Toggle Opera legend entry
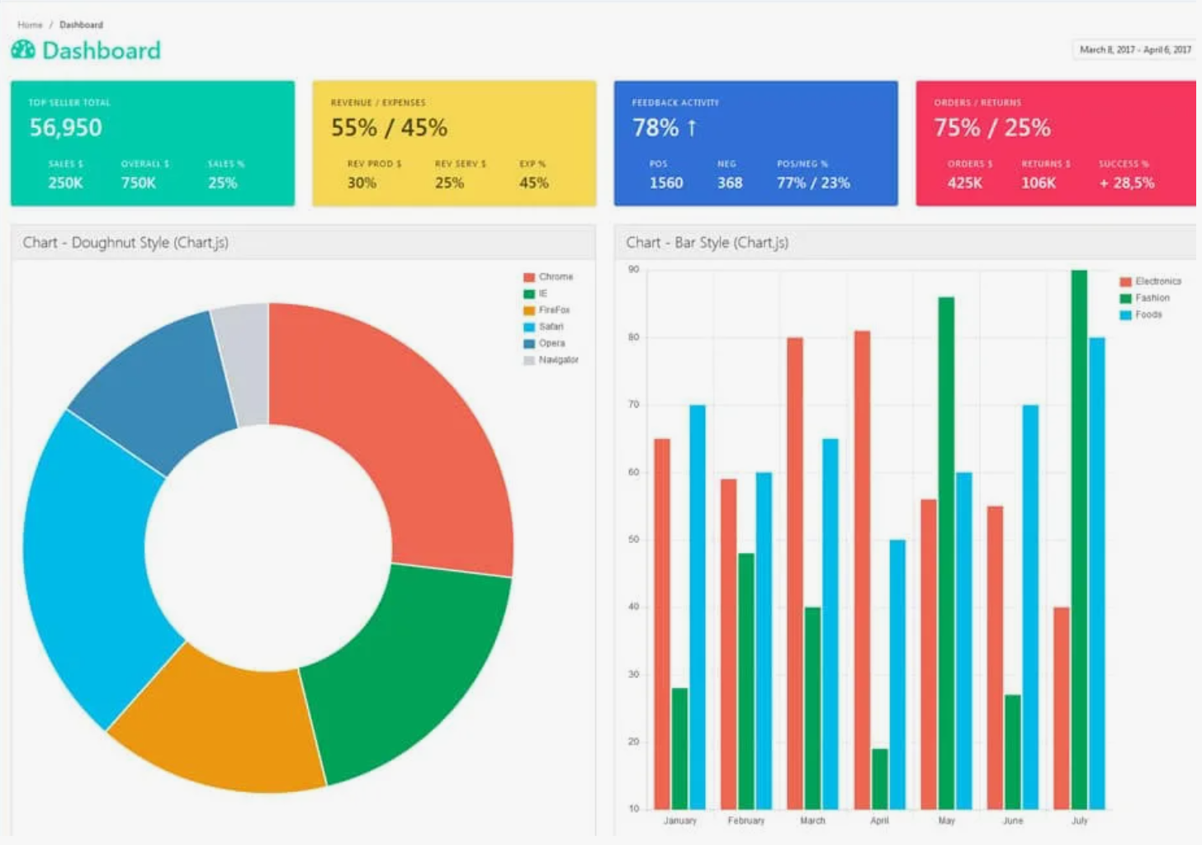1202x845 pixels. click(x=544, y=343)
